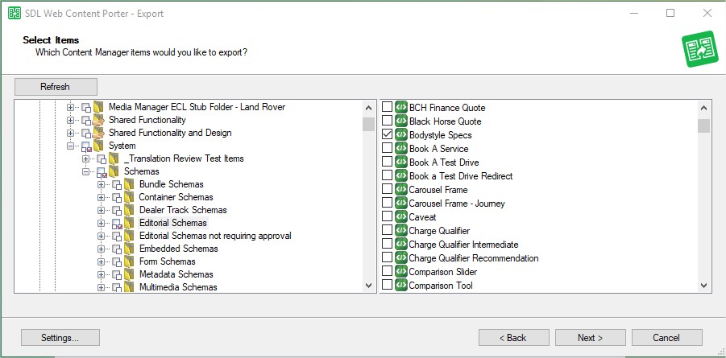Proceed with the Next > button
Screen dimensions: 726x358
[591, 338]
